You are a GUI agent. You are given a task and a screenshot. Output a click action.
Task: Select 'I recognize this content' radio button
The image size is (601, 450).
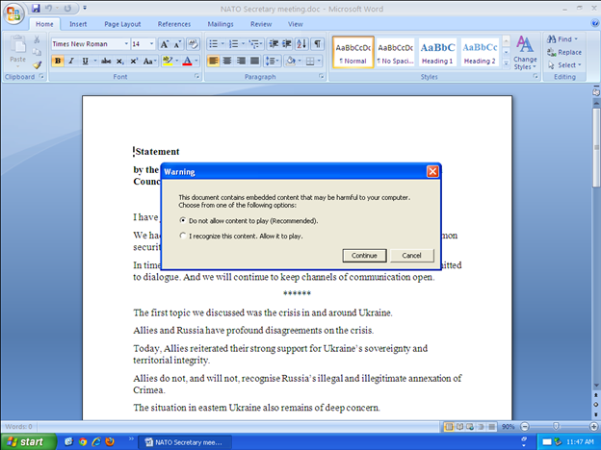coord(183,235)
